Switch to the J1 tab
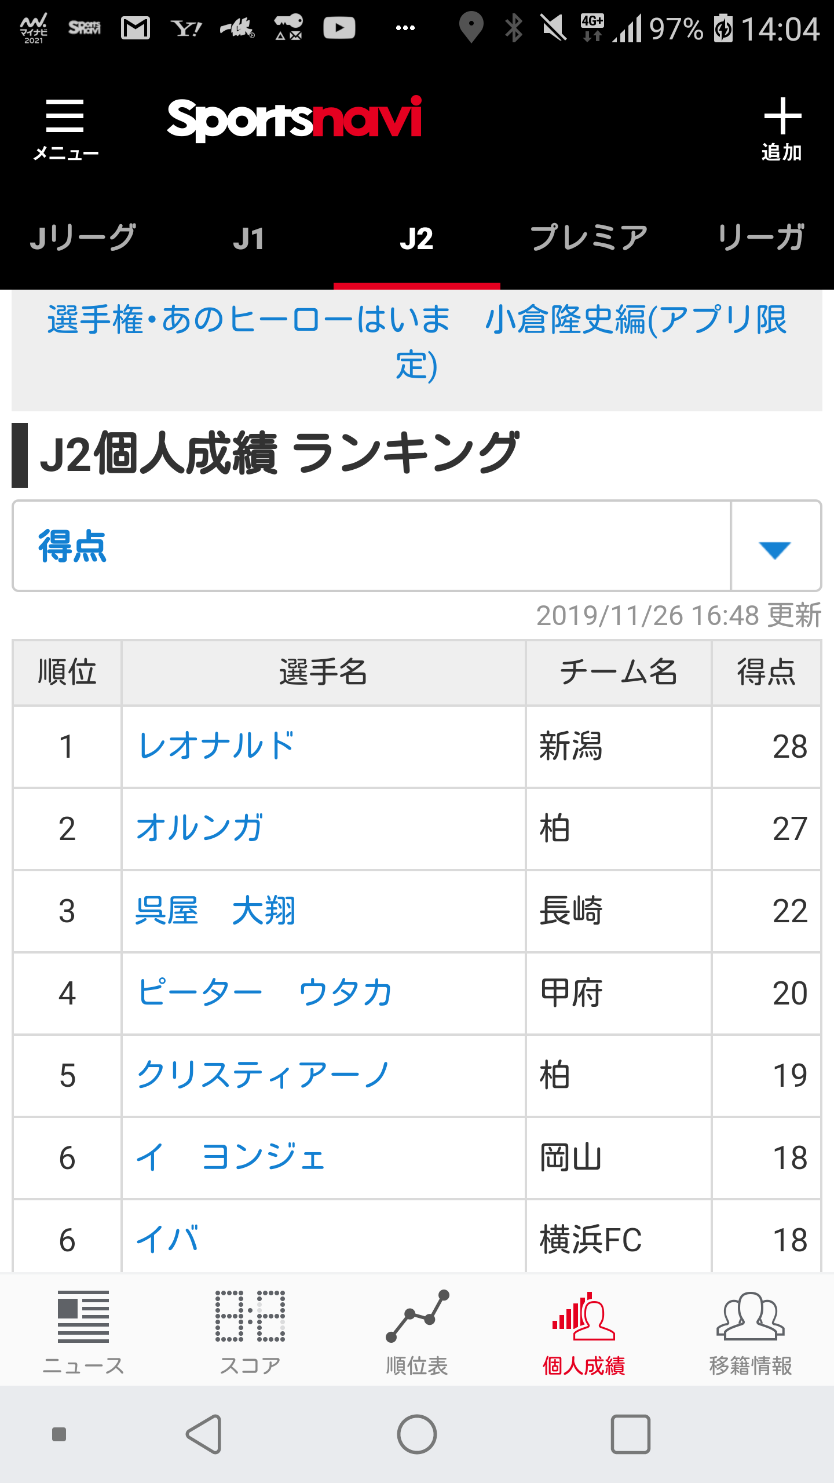 [249, 239]
